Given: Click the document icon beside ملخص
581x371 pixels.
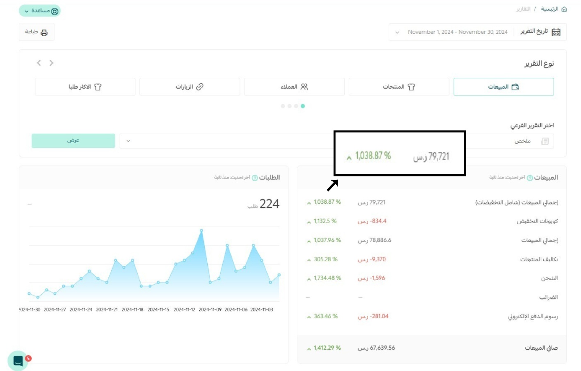Looking at the screenshot, I should click(545, 141).
